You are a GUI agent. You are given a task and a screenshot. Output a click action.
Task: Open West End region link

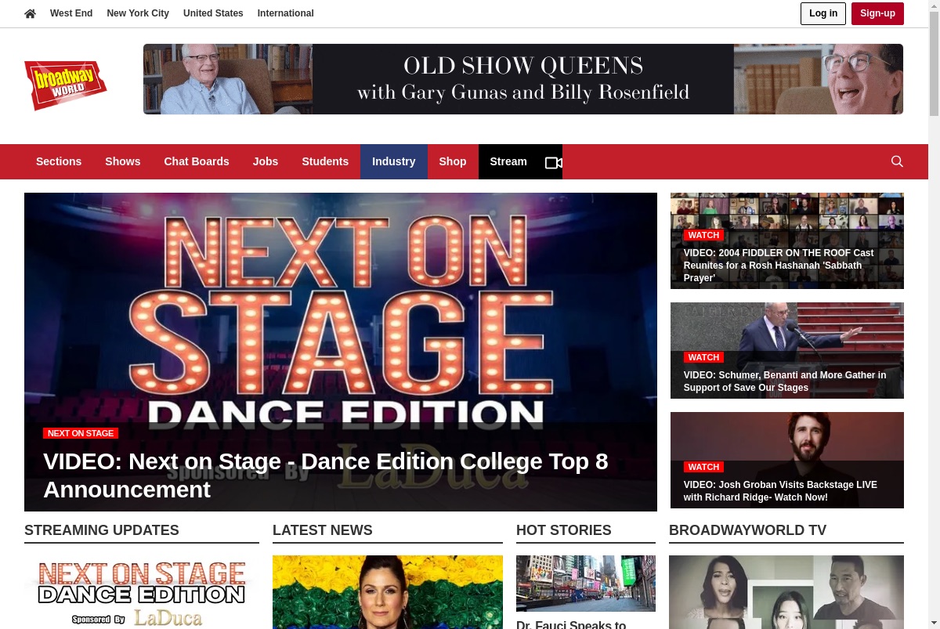tap(71, 13)
